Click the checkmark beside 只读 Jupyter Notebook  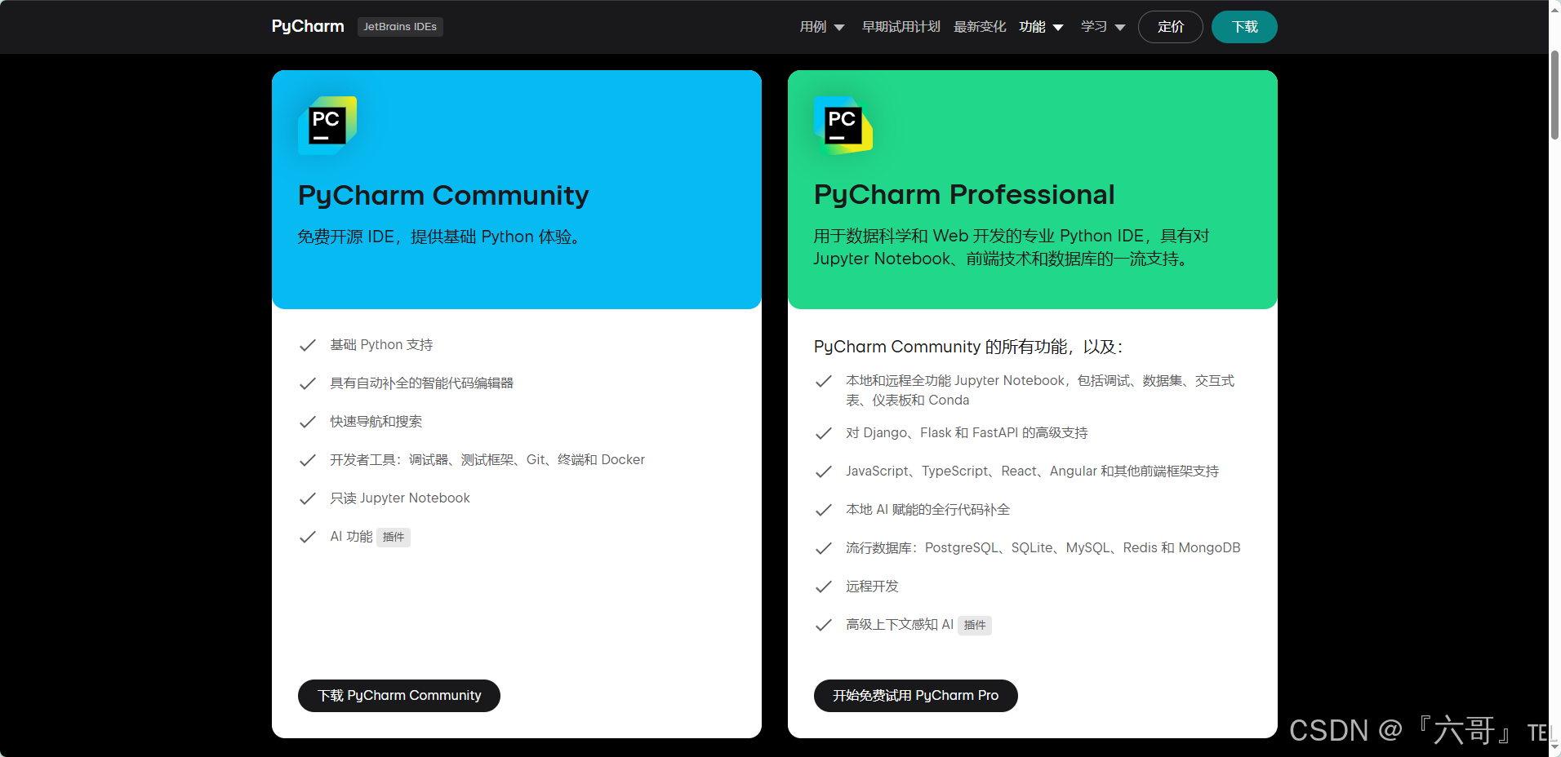(308, 498)
